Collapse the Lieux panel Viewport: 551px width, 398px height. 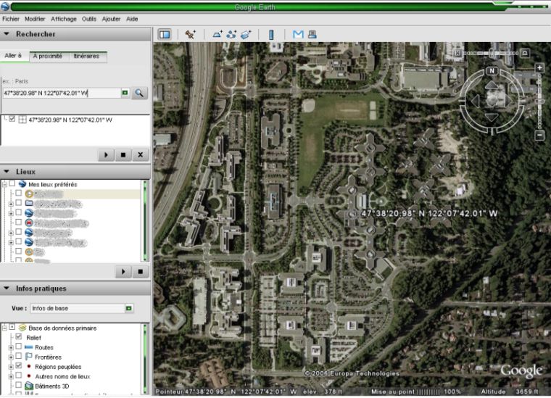click(x=7, y=171)
